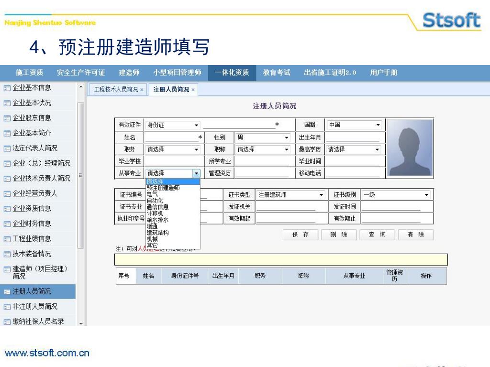Screen dimensions: 490x367
Task: Click the icon beside 企业资质信息
Action: pos(7,209)
